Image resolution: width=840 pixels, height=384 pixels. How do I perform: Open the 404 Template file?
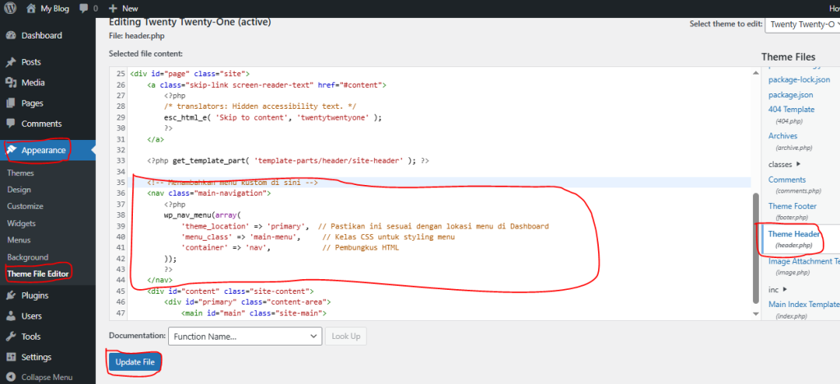point(792,109)
